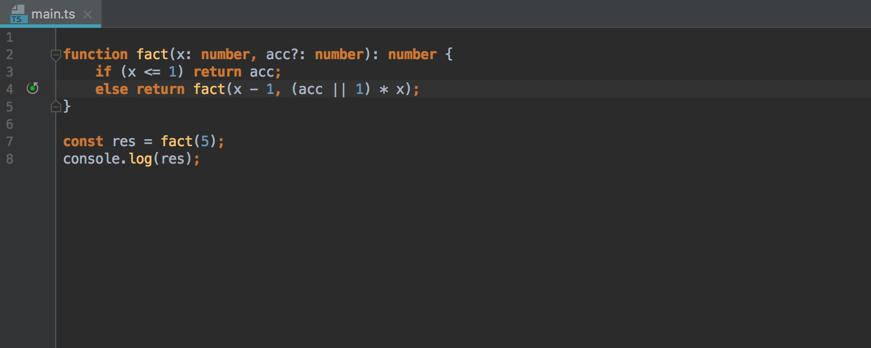Click the recursive call gutter icon
Viewport: 871px width, 348px height.
pyautogui.click(x=33, y=89)
